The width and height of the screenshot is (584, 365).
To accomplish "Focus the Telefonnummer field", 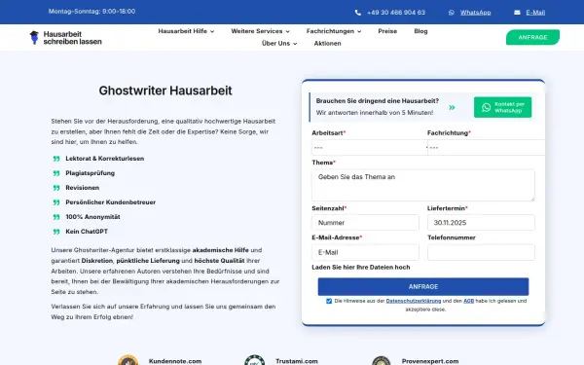I will (x=481, y=252).
